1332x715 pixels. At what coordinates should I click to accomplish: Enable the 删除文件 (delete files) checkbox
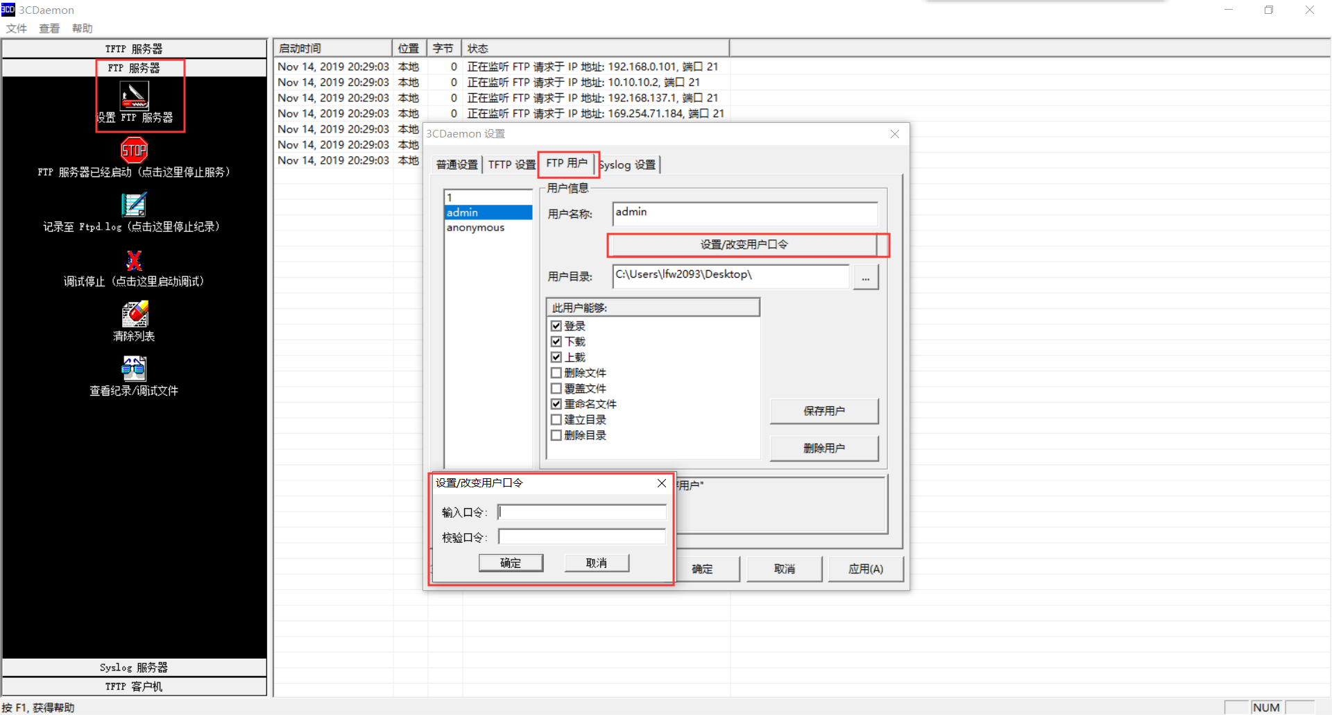[556, 373]
